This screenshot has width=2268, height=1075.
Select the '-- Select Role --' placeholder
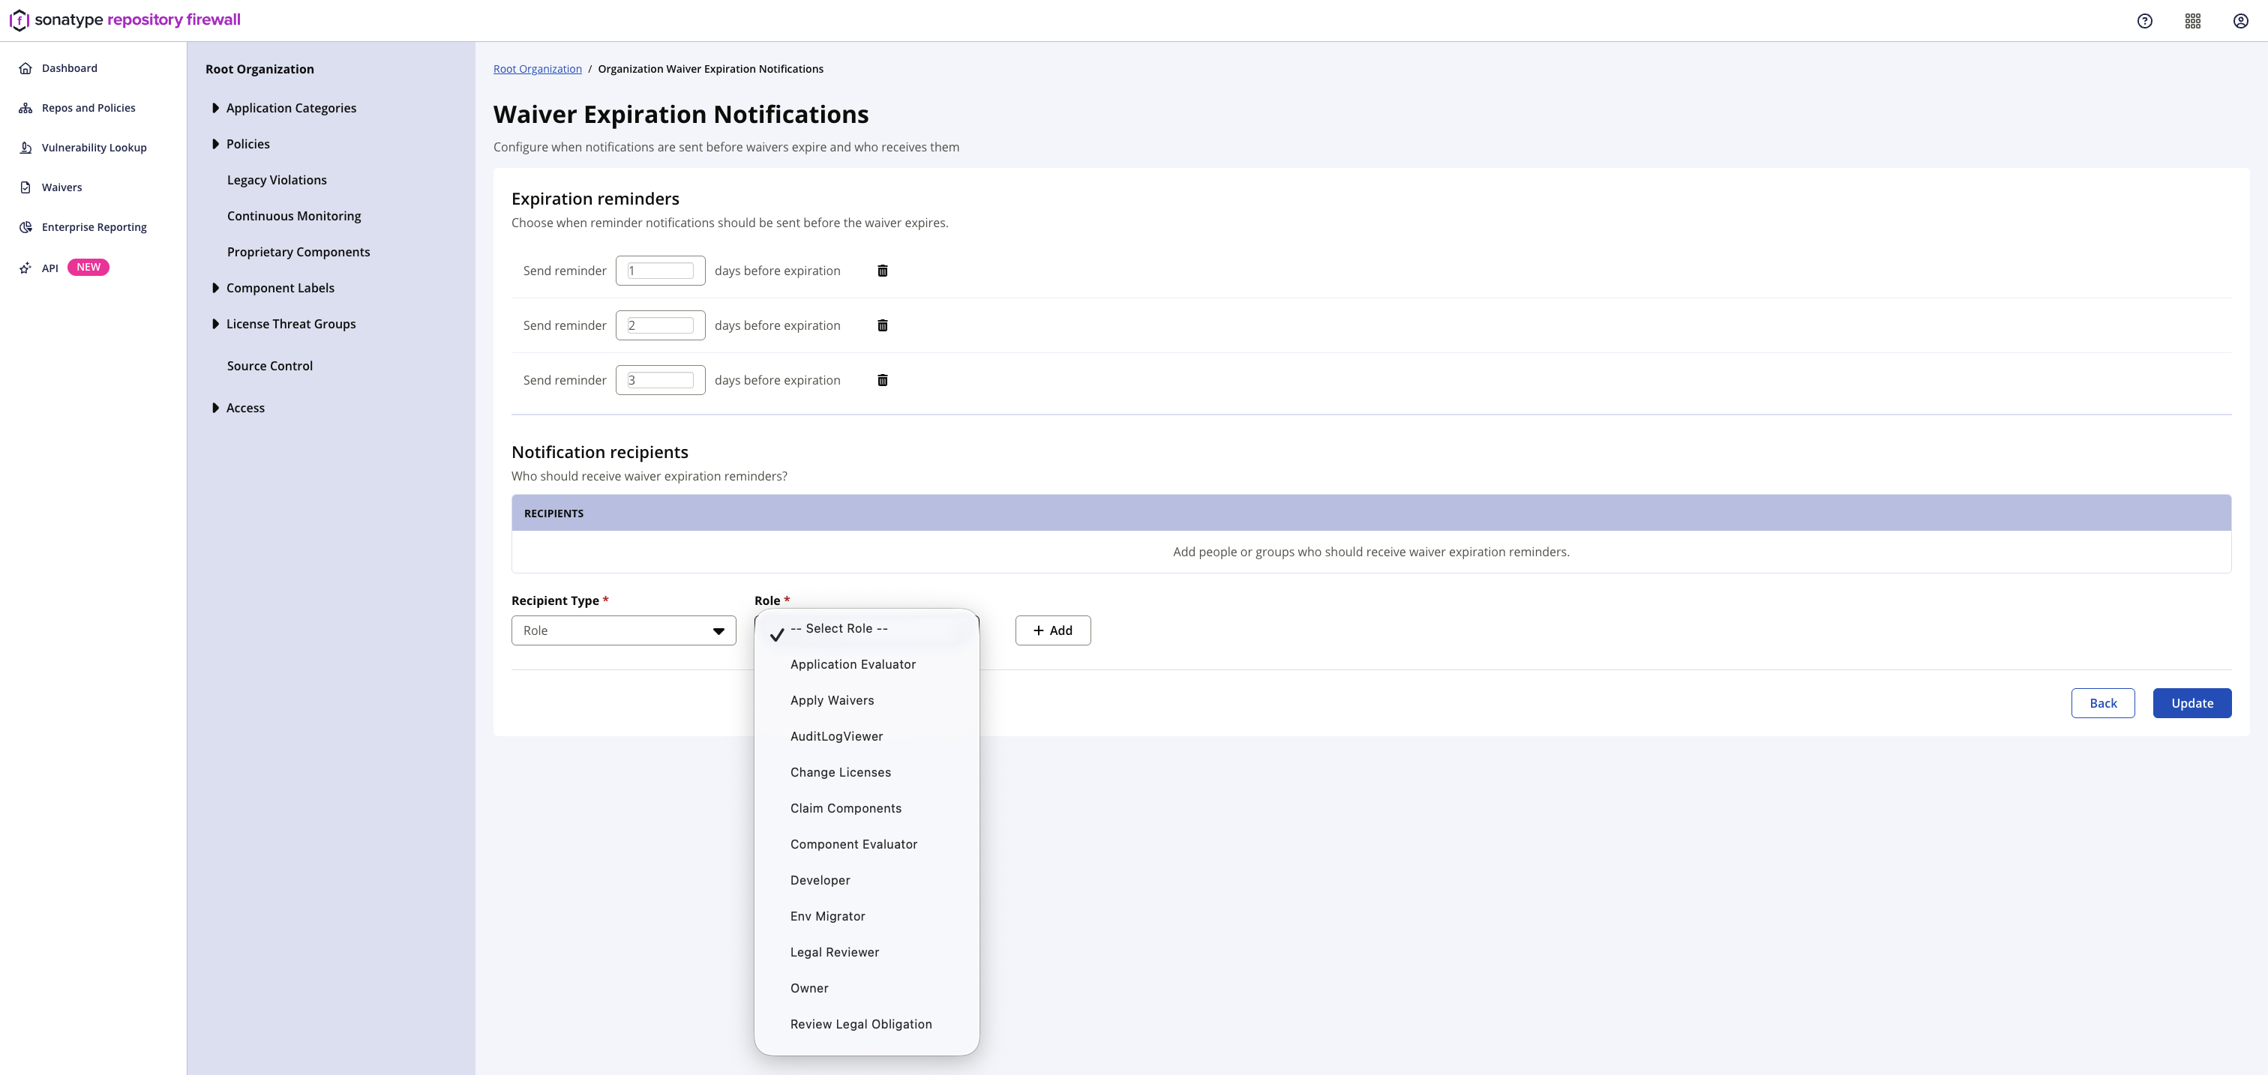[866, 629]
